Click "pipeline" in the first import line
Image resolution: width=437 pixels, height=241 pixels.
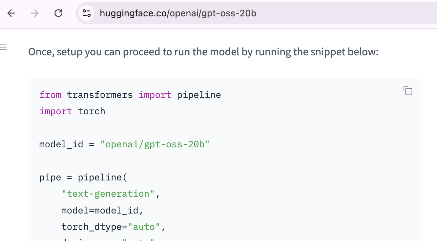(x=199, y=95)
